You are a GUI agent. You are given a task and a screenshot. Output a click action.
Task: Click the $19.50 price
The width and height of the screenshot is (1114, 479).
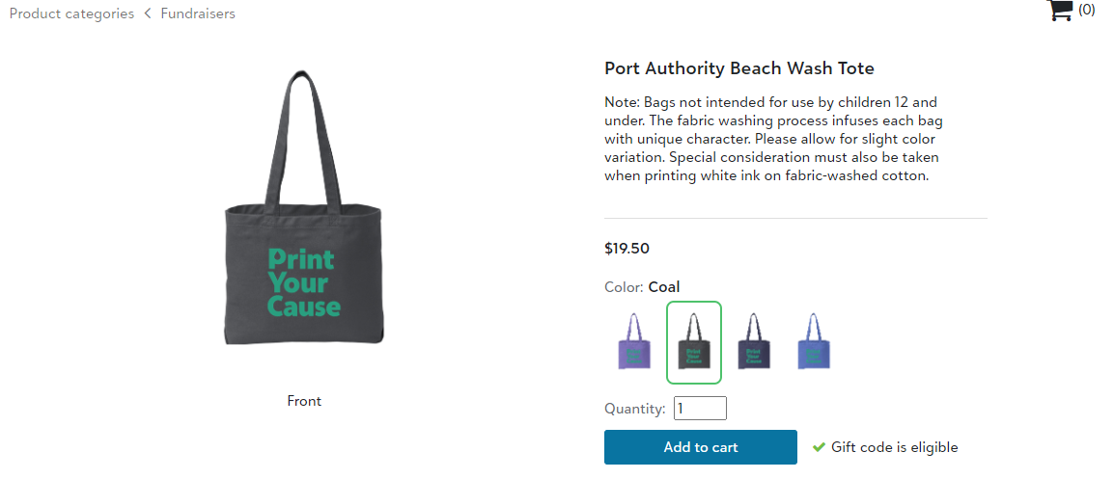click(x=627, y=249)
